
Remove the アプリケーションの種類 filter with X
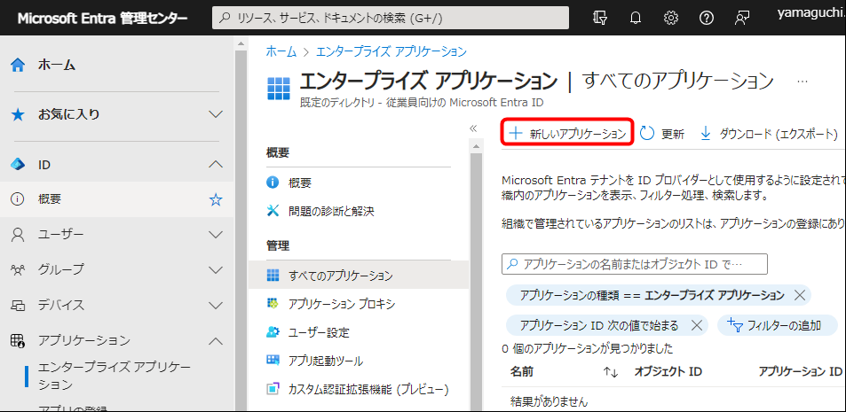click(x=800, y=295)
